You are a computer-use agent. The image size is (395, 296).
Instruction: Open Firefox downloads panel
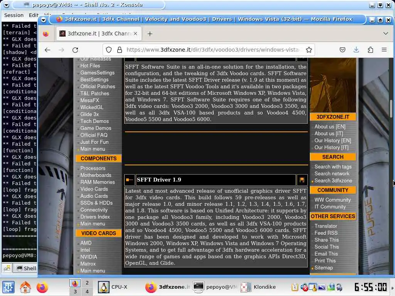[356, 50]
